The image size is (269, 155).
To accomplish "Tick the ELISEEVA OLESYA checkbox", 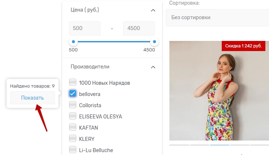I will click(73, 117).
